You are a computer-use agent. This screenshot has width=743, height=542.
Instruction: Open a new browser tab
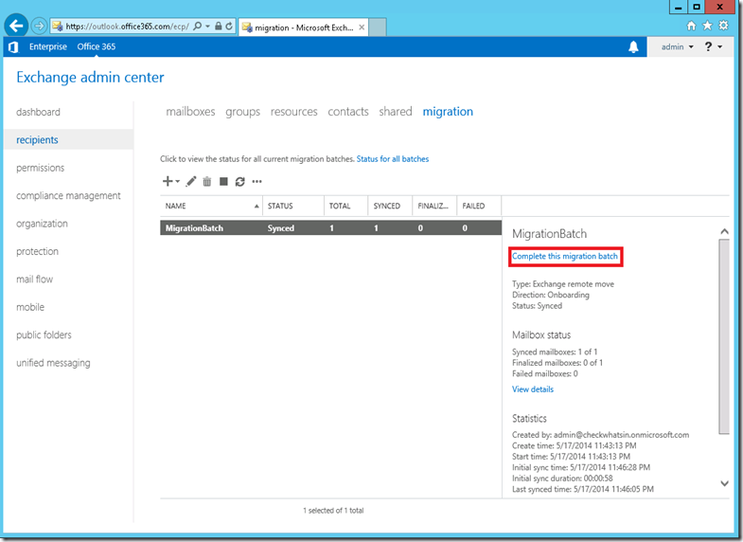[x=378, y=27]
